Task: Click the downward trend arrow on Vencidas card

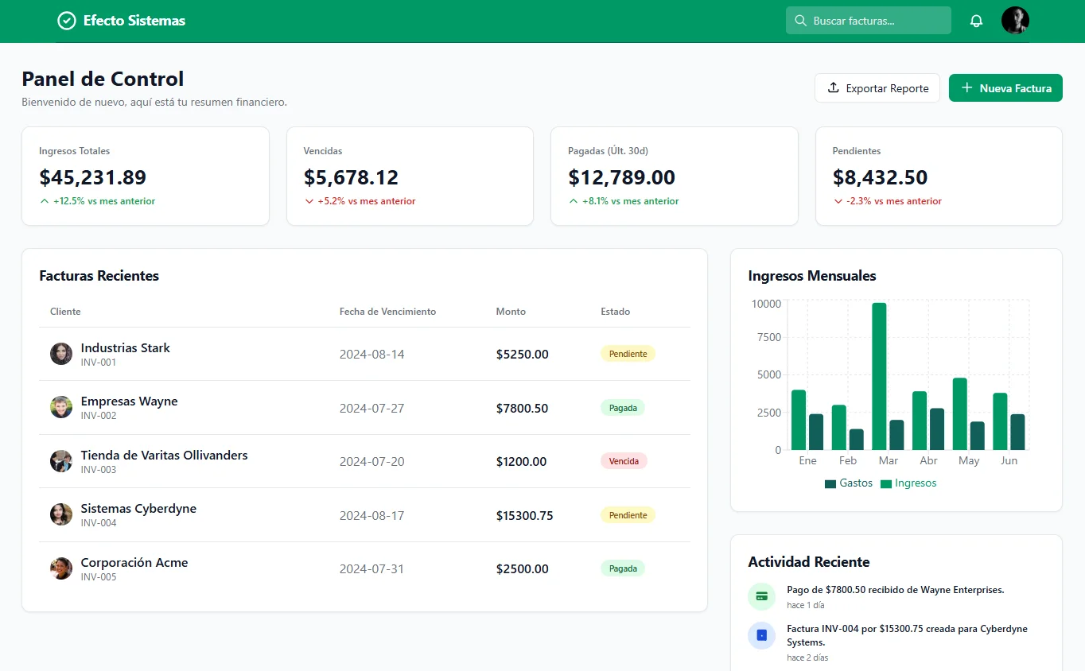Action: pos(309,201)
